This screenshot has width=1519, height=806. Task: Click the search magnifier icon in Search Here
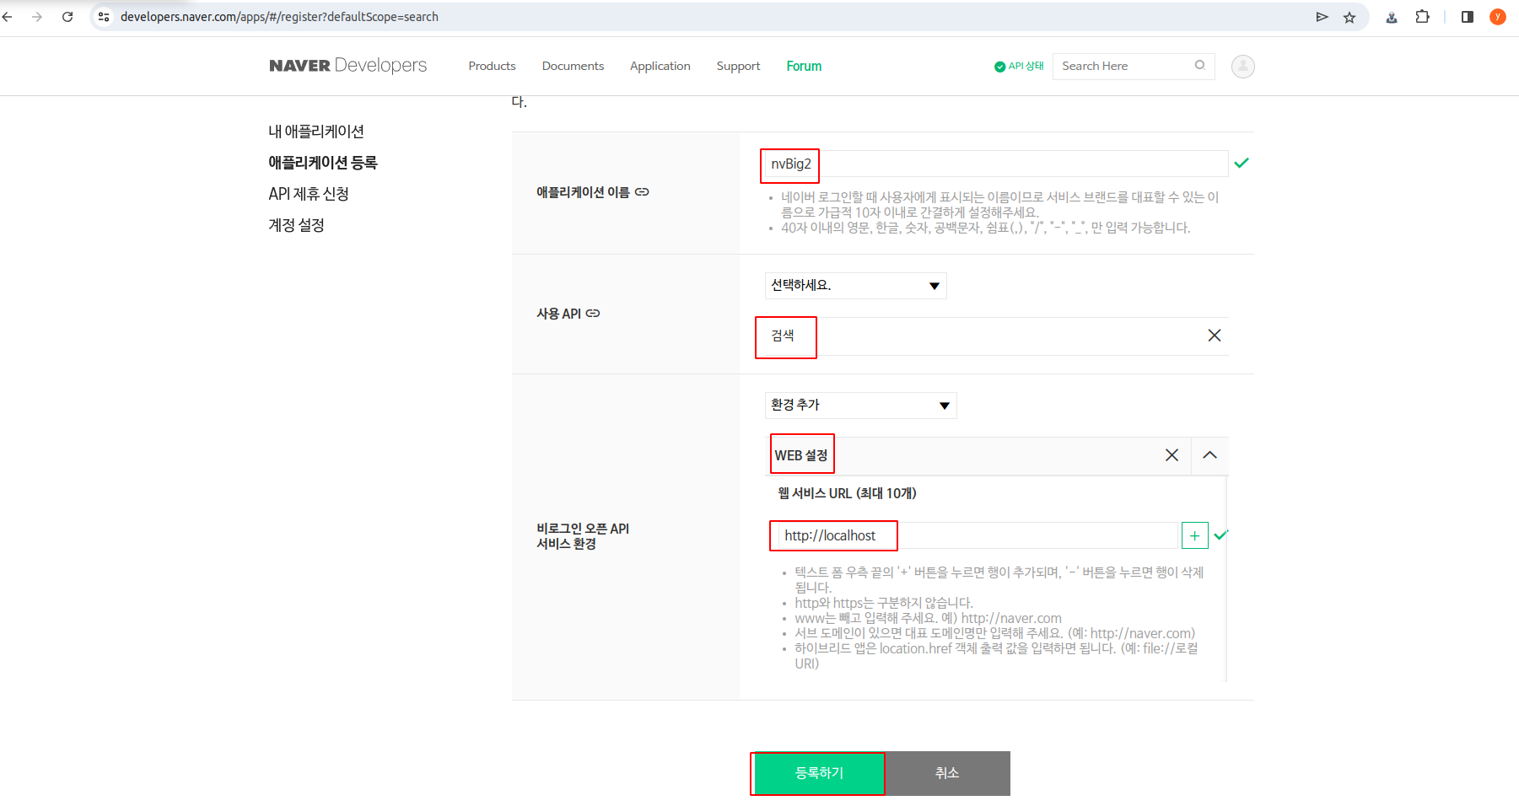click(1199, 65)
